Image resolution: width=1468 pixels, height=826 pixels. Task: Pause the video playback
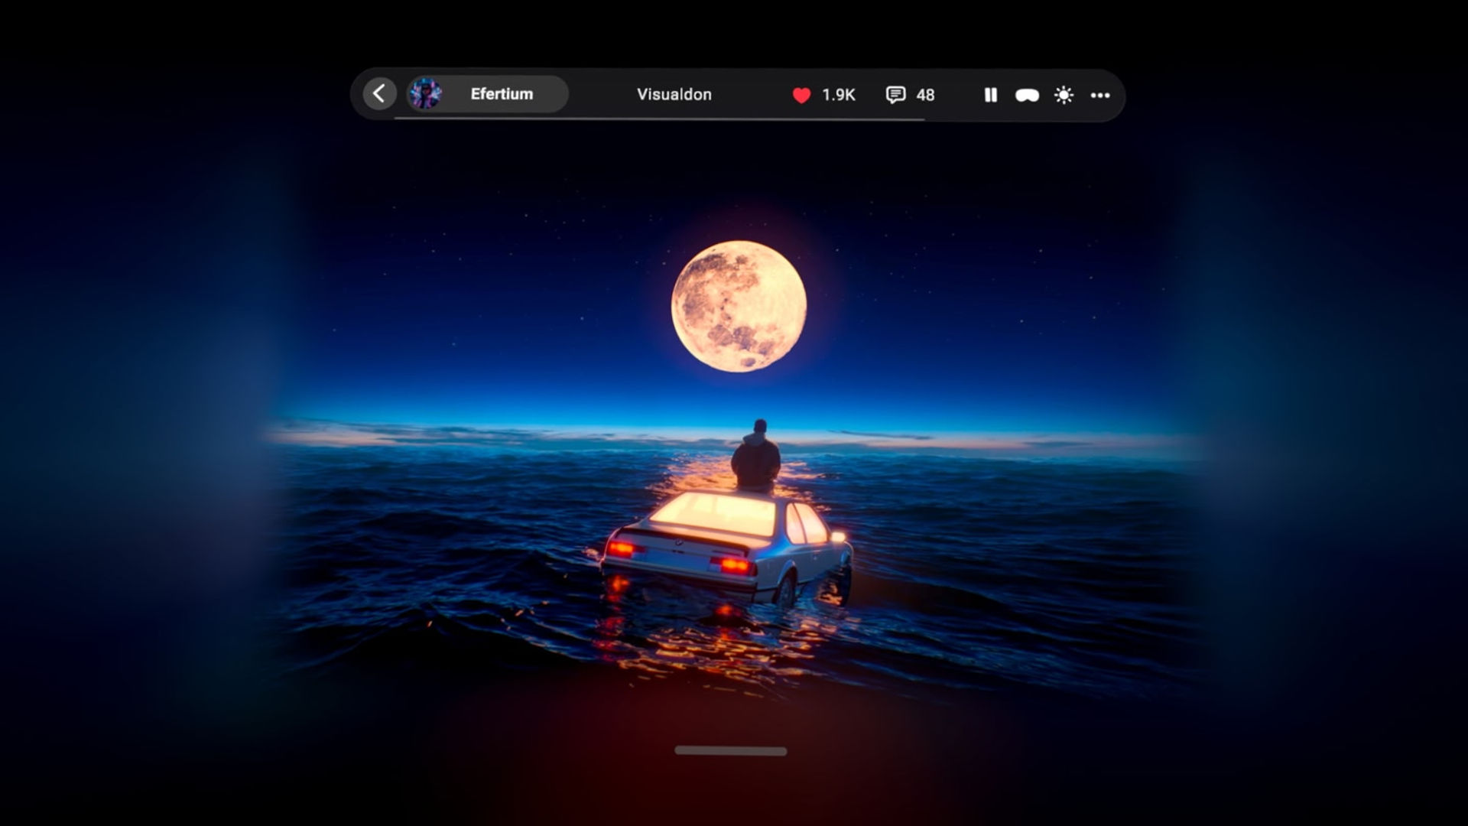click(990, 95)
